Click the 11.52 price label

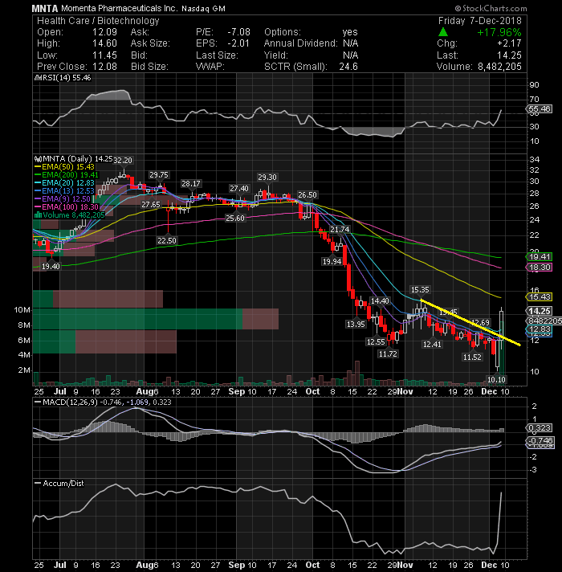pos(472,357)
